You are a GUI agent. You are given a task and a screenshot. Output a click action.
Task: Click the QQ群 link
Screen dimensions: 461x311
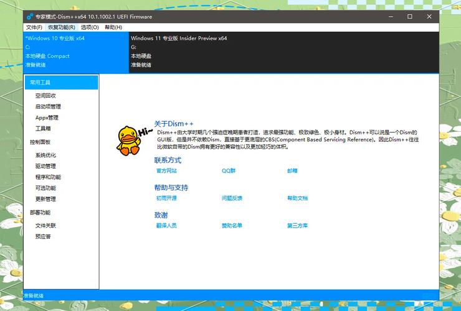(x=229, y=170)
